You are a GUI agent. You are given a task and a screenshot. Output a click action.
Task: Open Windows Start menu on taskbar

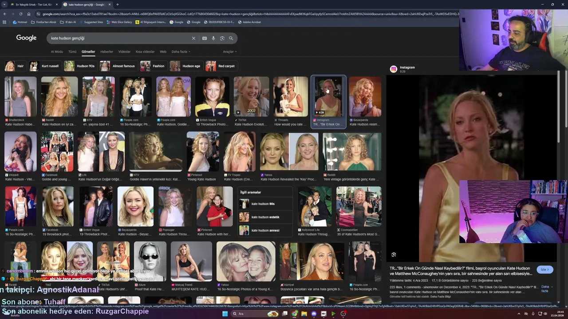pyautogui.click(x=225, y=314)
